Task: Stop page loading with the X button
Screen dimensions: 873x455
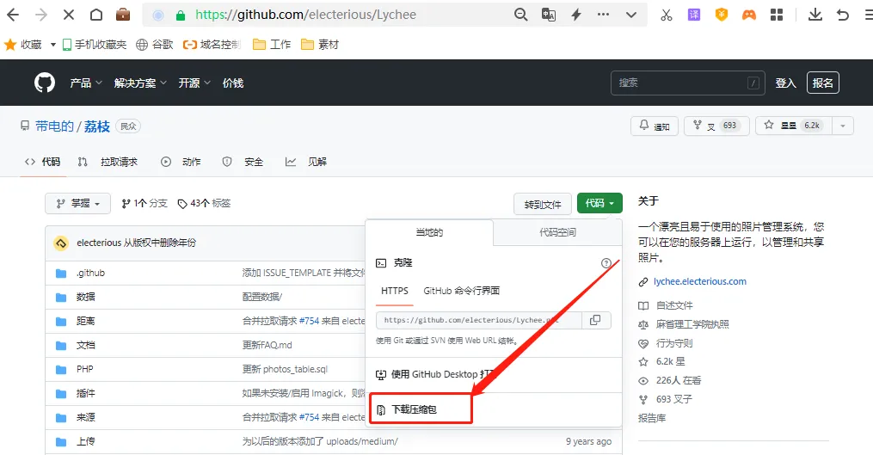Action: [69, 15]
